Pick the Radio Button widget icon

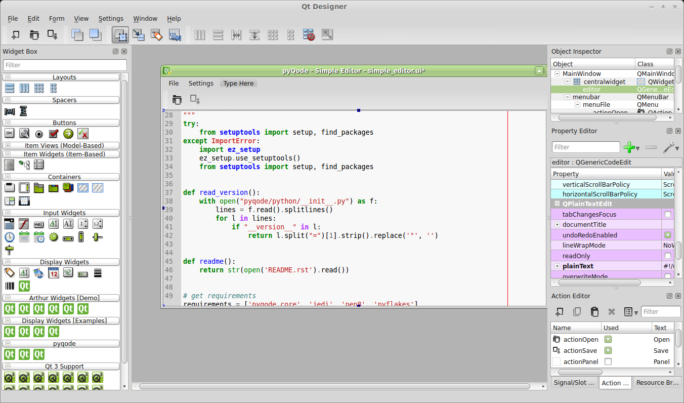tap(39, 134)
